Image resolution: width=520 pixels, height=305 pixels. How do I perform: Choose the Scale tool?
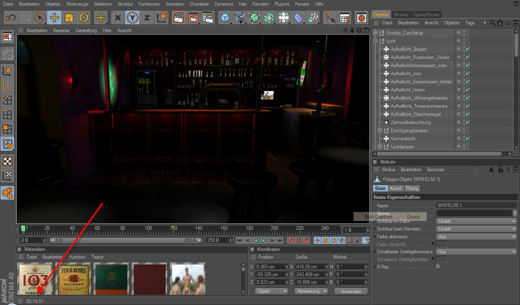pyautogui.click(x=69, y=17)
